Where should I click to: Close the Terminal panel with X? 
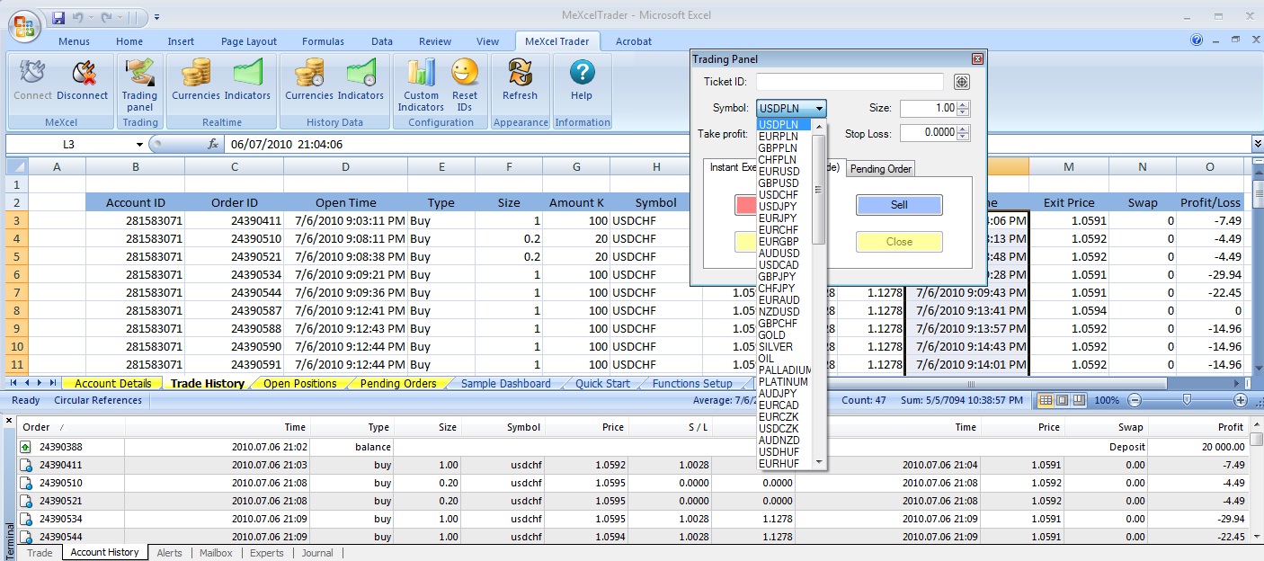point(8,421)
